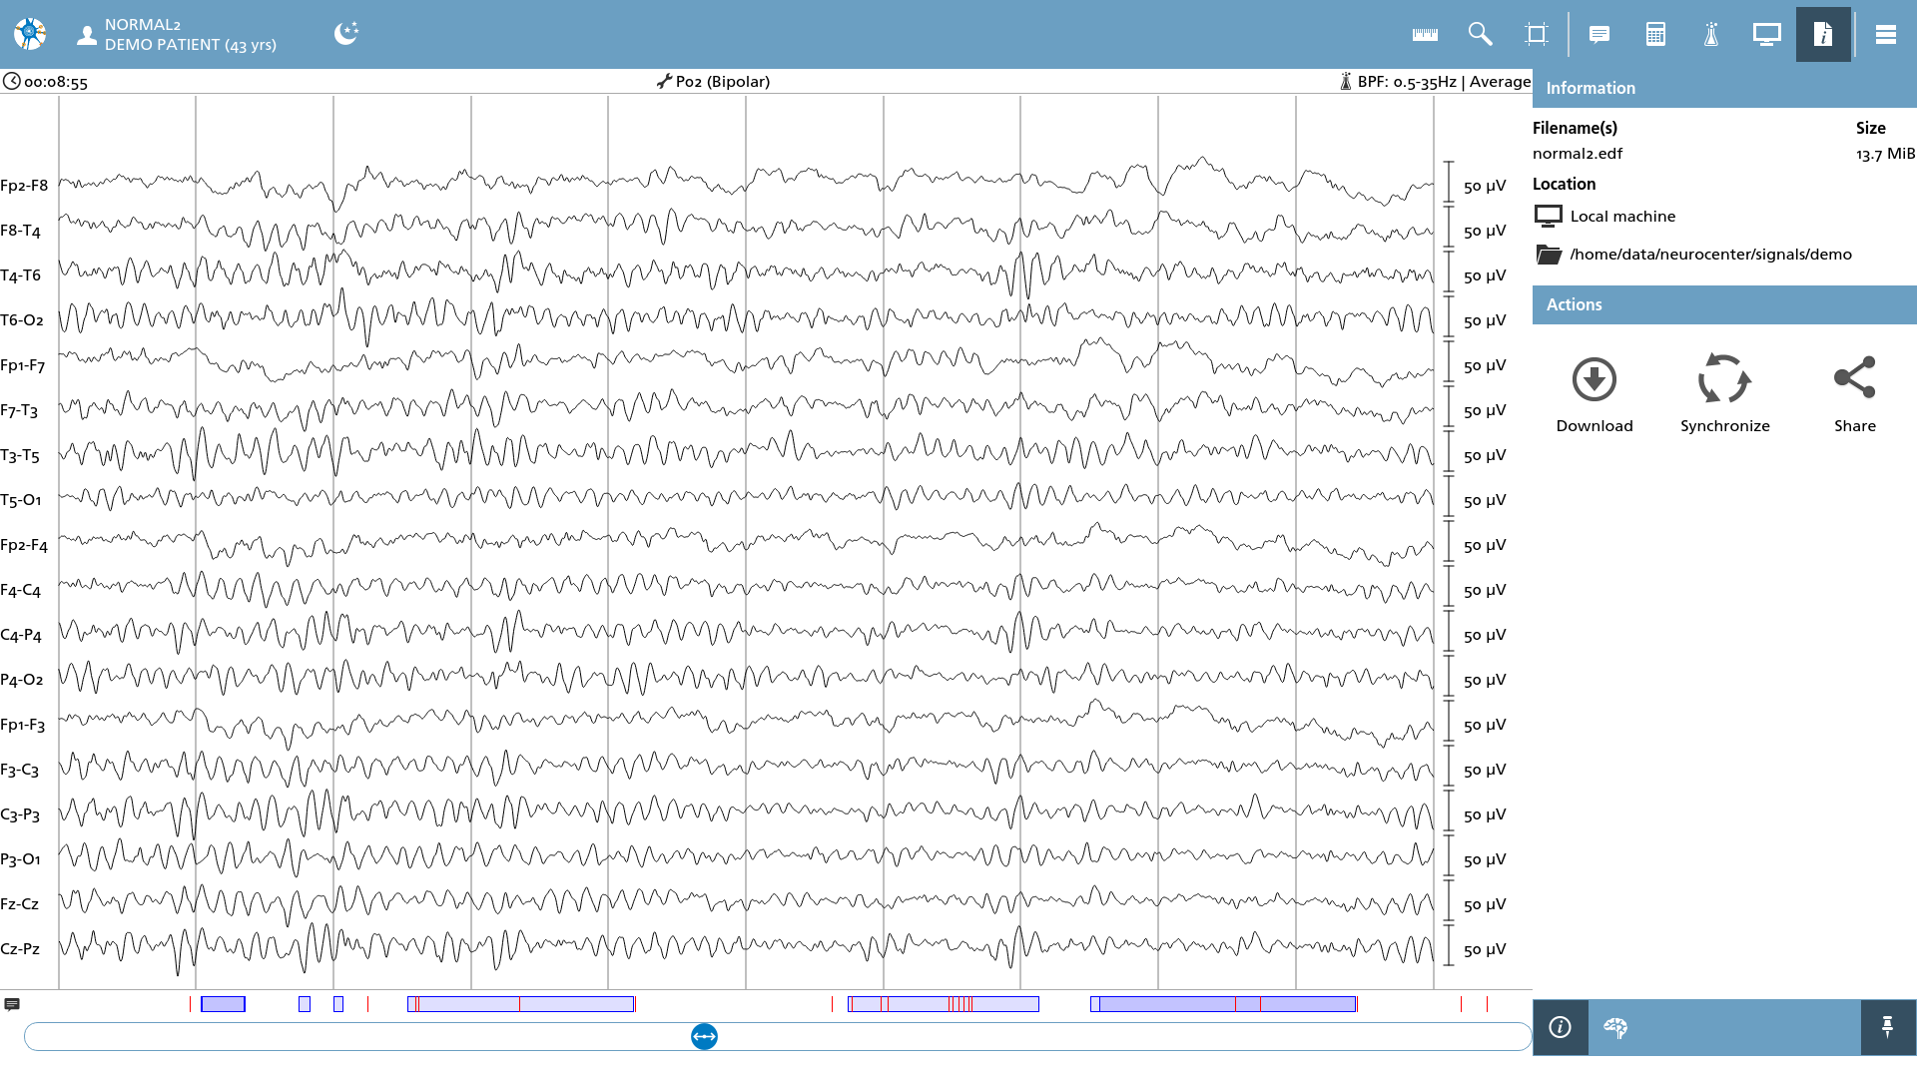The image size is (1917, 1078).
Task: Open the filter flask icon
Action: coord(1711,34)
